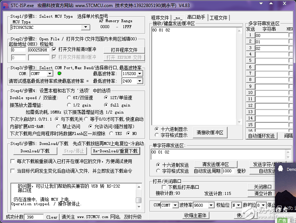296x223 pixels.
Task: Click the STC-ISP app icon in title bar
Action: (6, 6)
